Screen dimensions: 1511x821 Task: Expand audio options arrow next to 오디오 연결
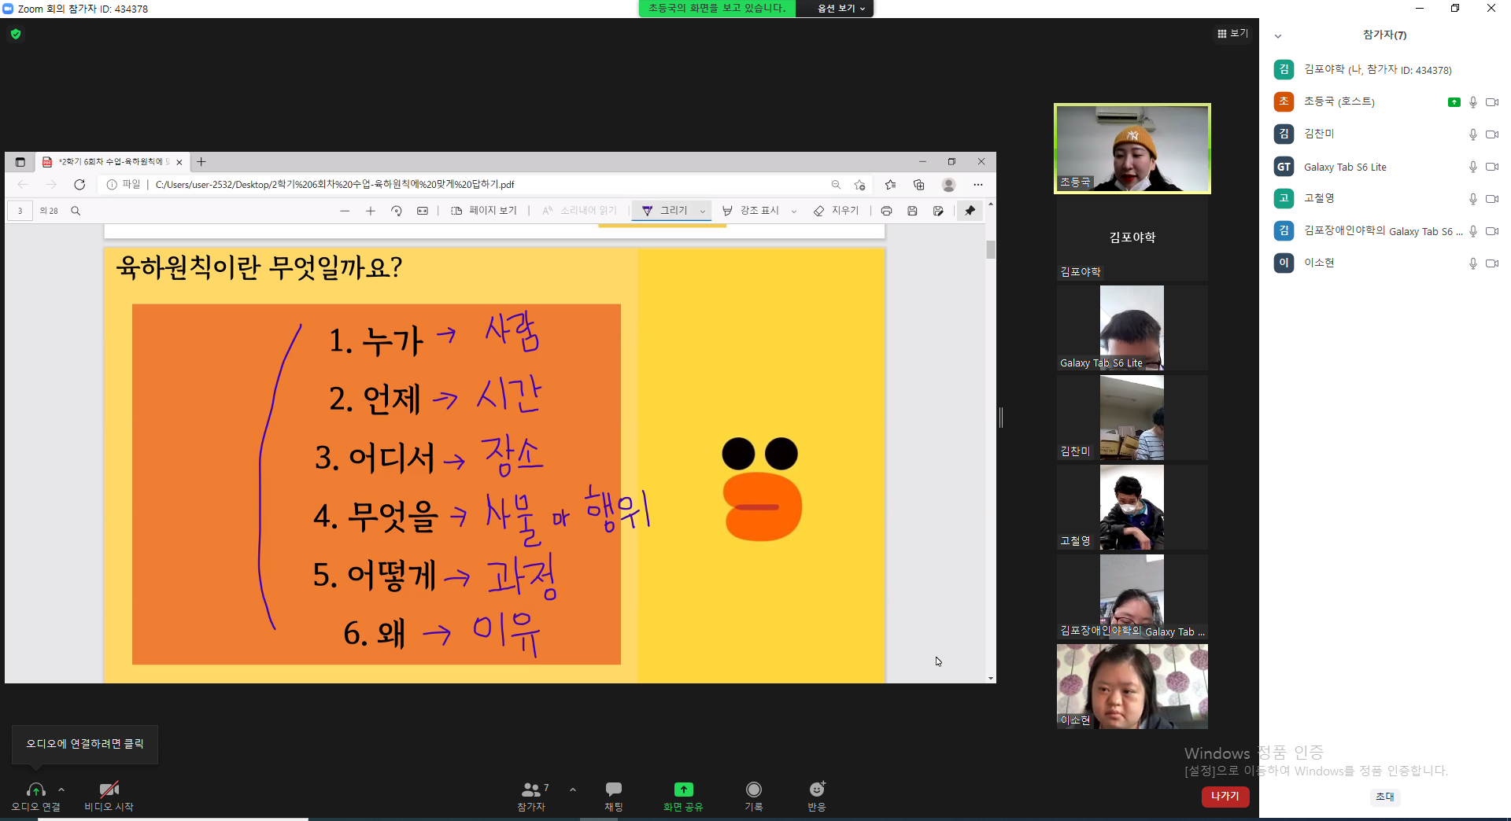(x=61, y=790)
